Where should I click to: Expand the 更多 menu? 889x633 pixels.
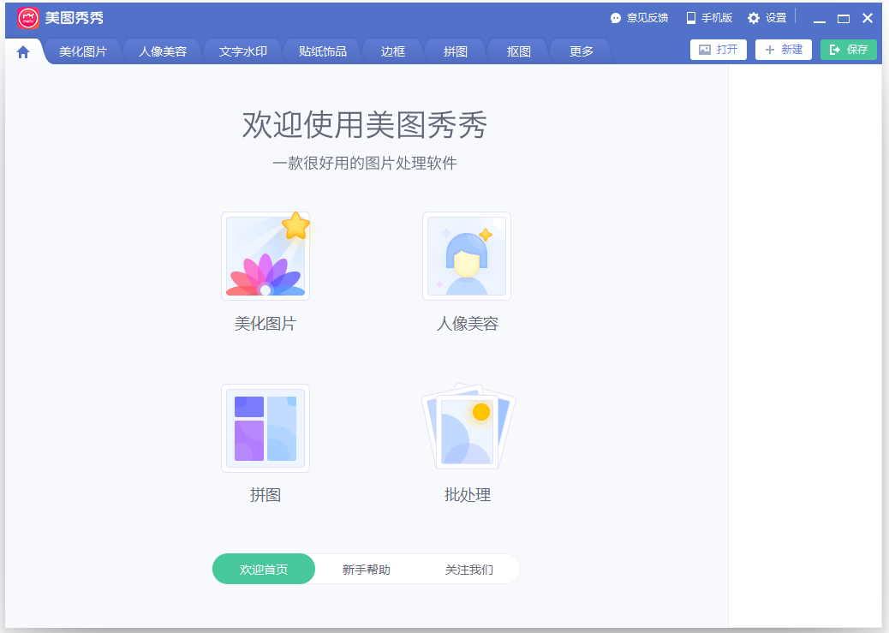tap(580, 51)
